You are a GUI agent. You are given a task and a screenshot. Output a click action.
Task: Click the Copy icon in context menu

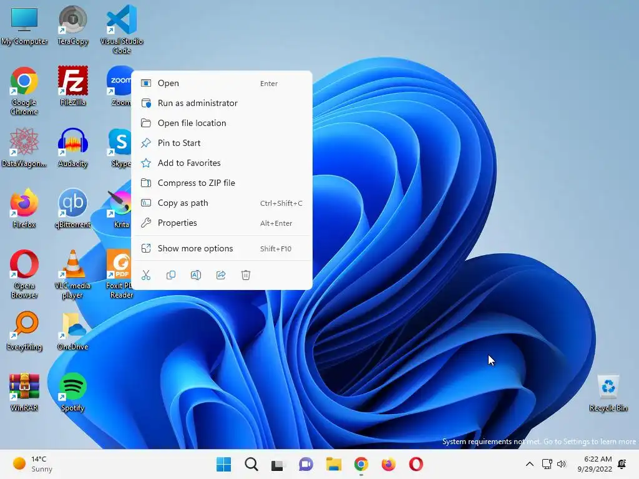[171, 275]
